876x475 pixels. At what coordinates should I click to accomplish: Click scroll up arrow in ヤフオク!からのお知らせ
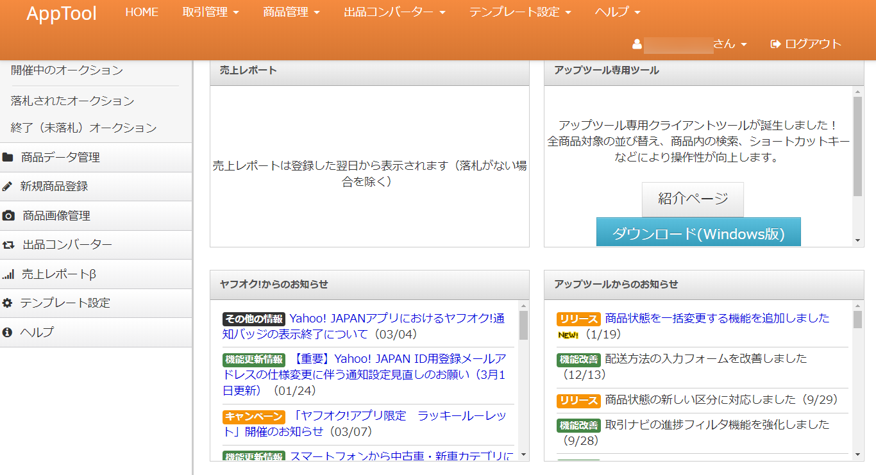point(523,306)
